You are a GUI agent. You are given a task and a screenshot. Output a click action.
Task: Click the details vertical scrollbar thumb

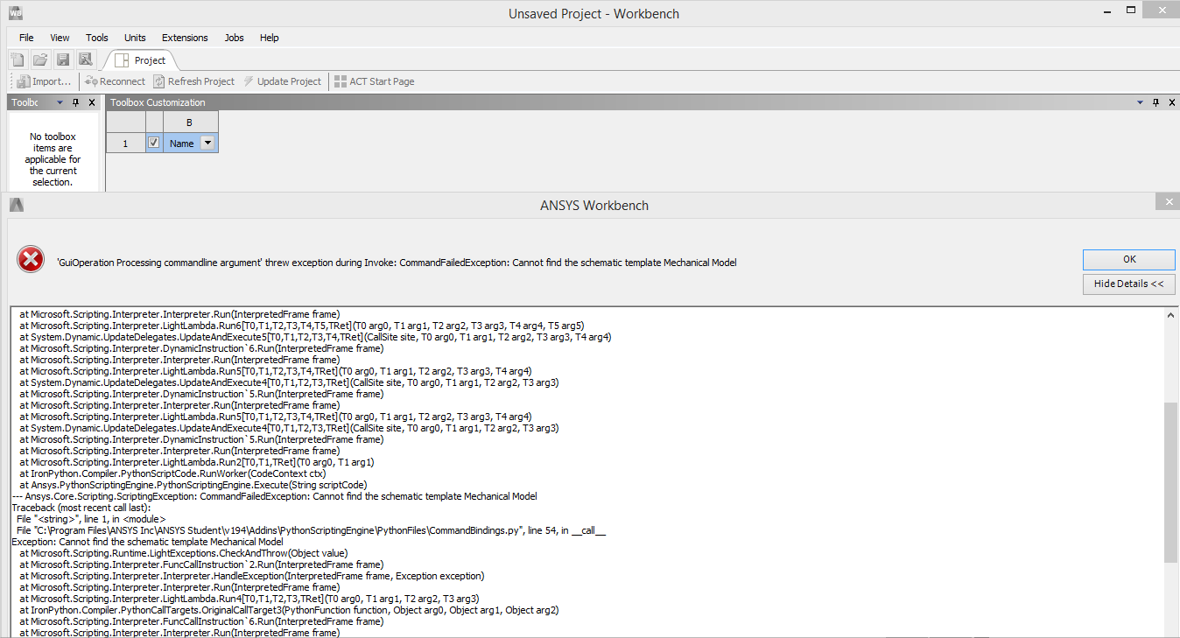1171,481
